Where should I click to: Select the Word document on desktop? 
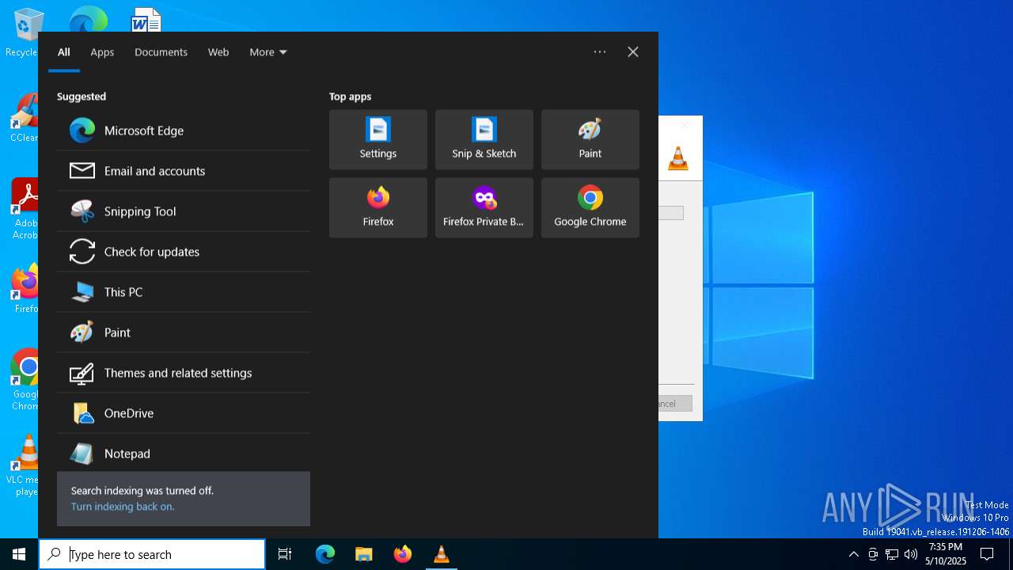146,20
